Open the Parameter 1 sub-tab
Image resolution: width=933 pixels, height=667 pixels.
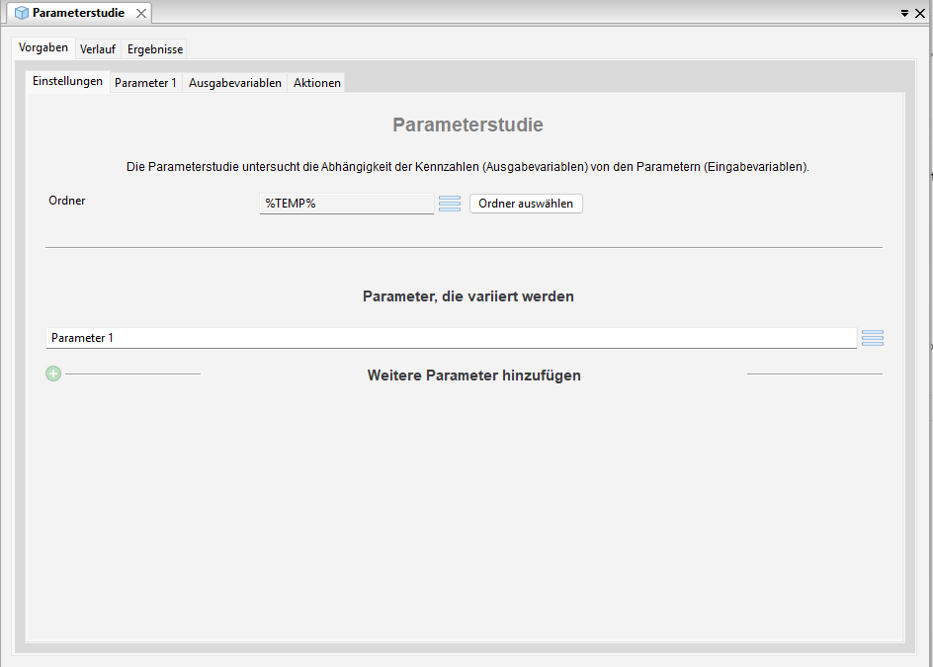point(145,83)
